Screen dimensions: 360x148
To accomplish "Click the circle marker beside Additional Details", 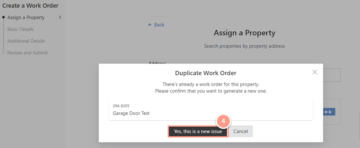I will tap(3, 41).
